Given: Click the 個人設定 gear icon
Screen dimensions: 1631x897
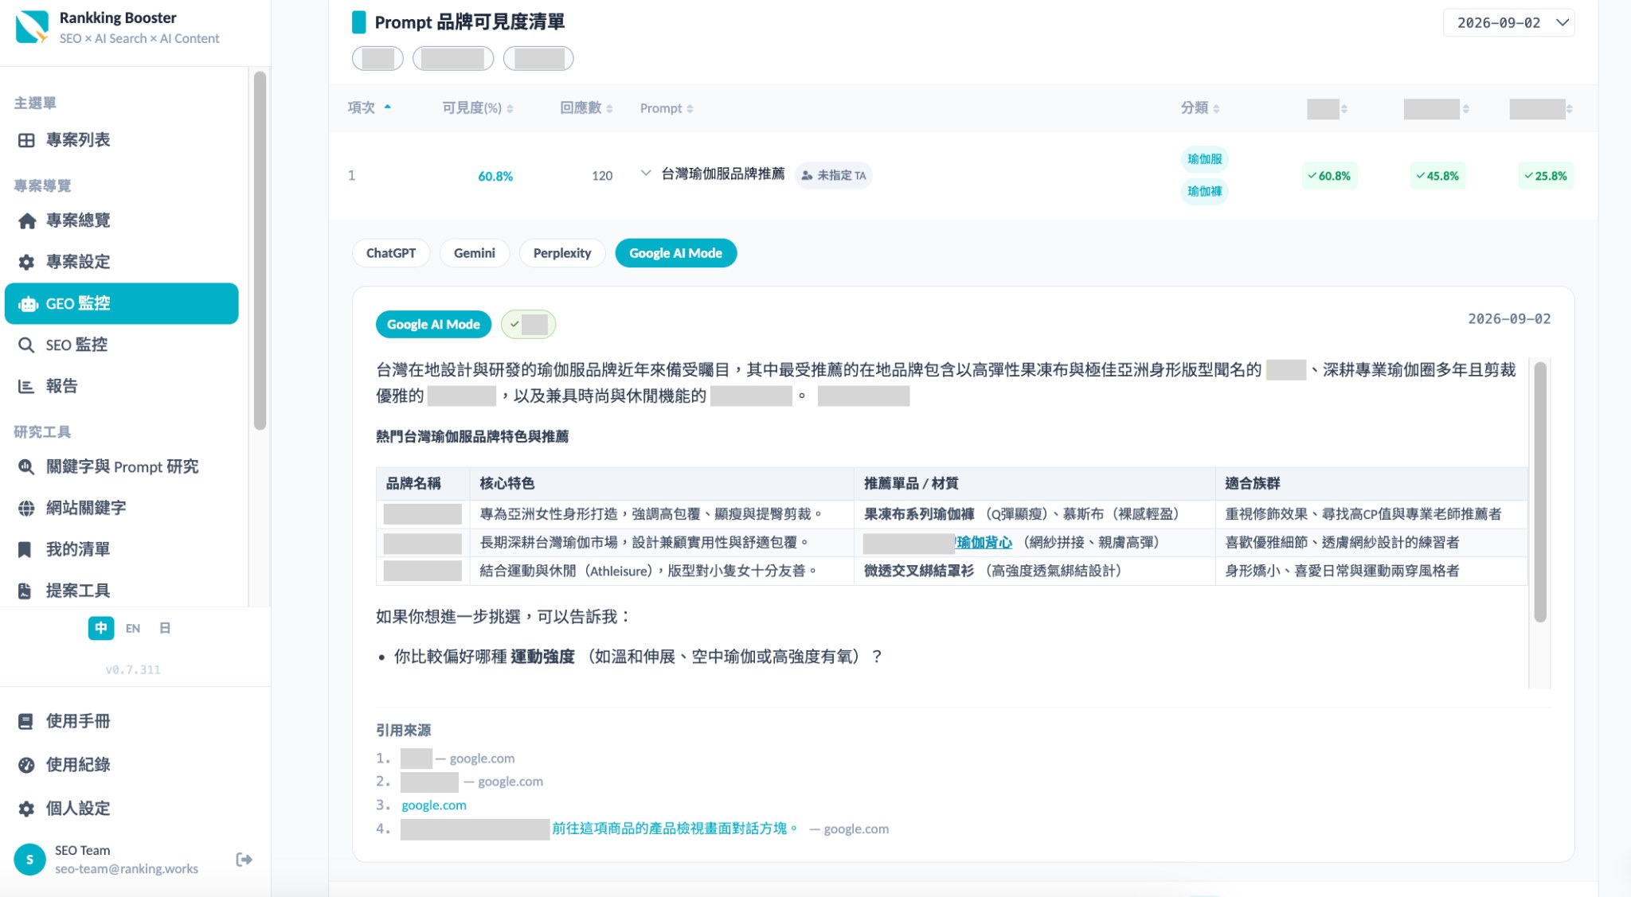Looking at the screenshot, I should pos(26,809).
